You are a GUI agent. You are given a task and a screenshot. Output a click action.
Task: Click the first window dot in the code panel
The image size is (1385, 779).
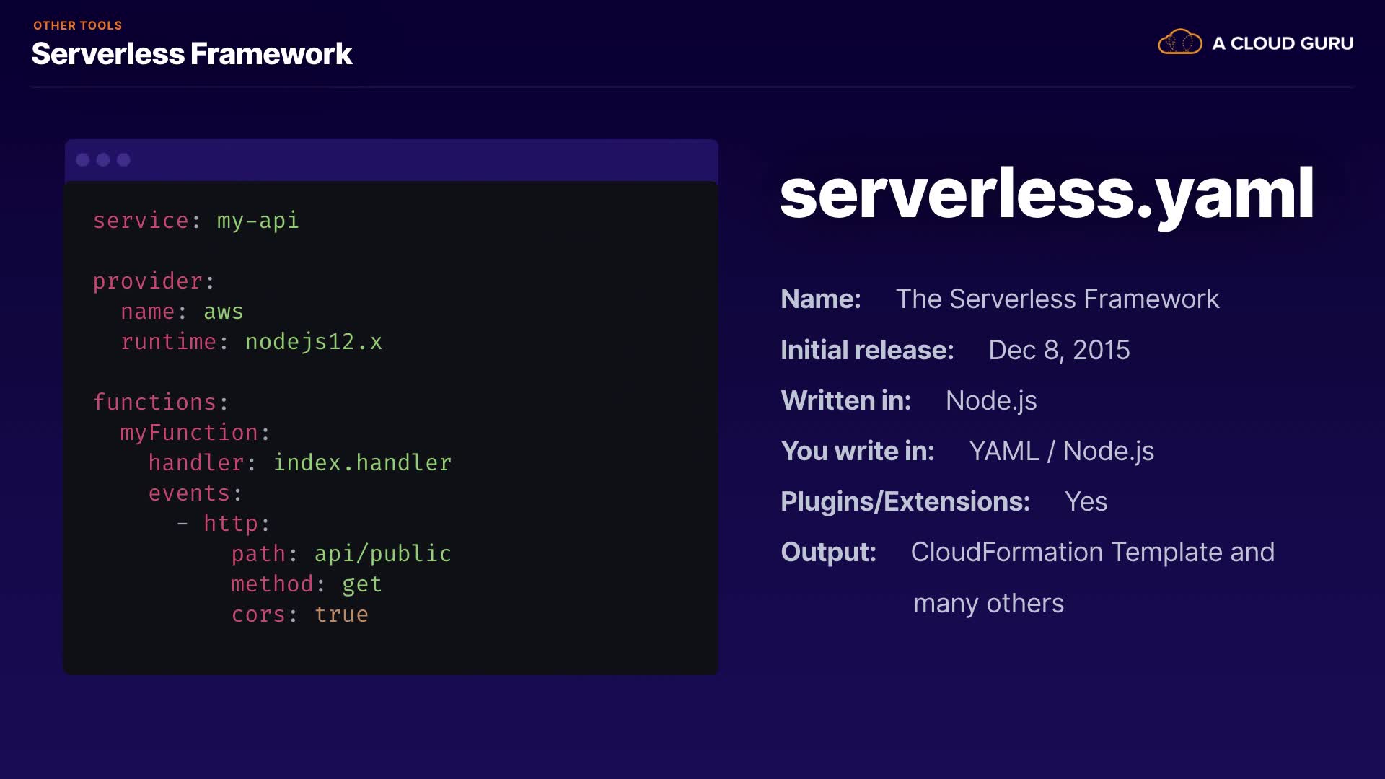pos(83,160)
